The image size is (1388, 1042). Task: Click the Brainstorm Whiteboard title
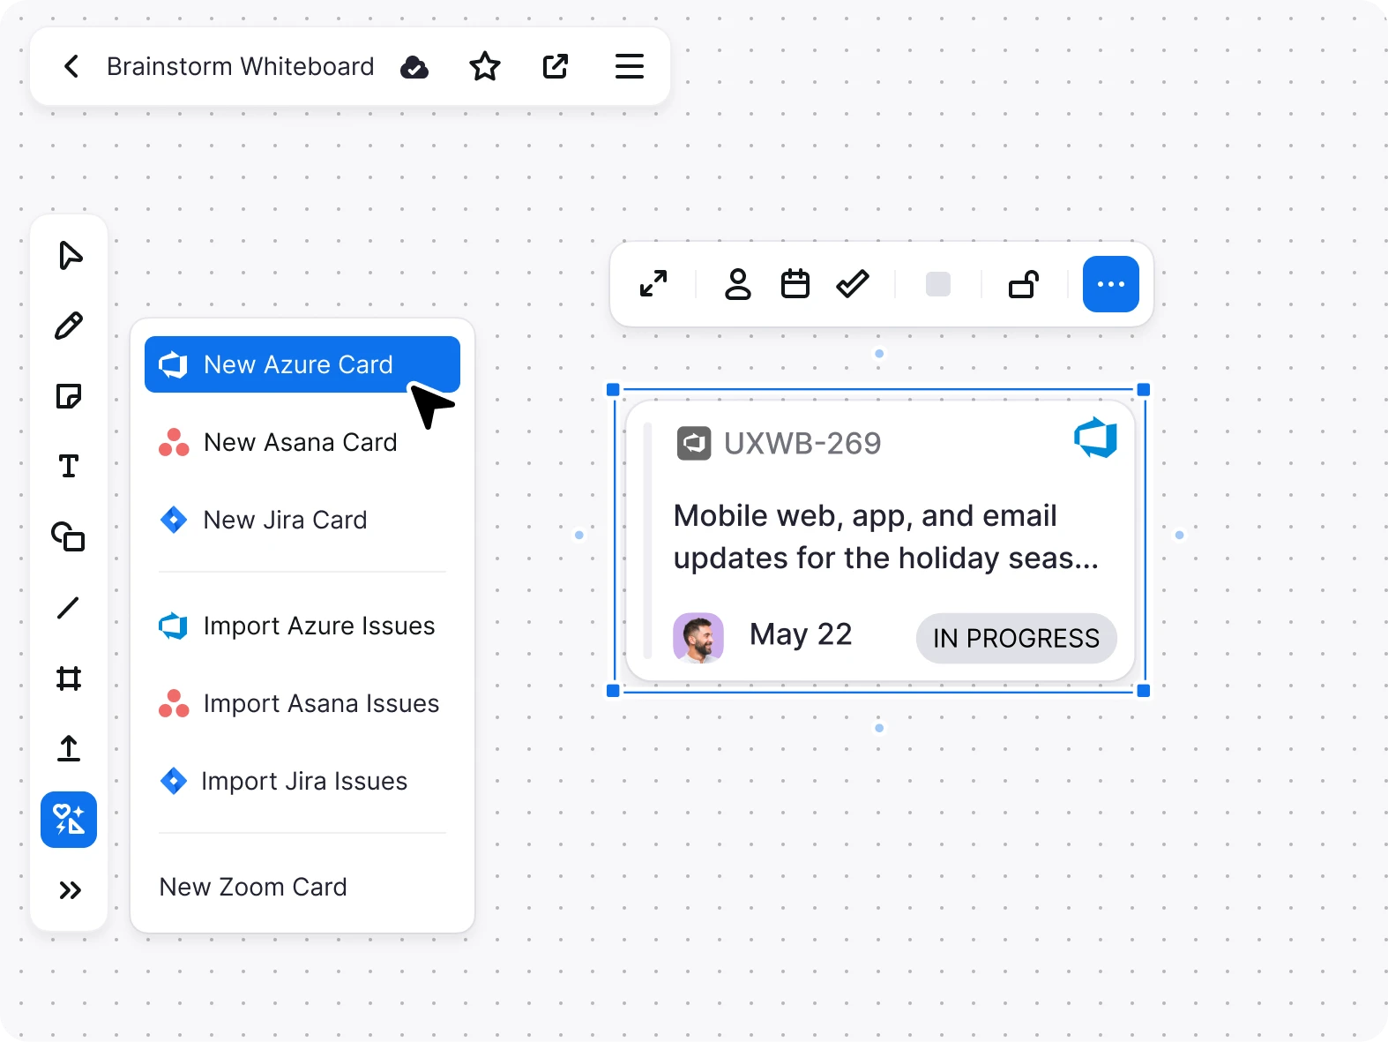241,66
